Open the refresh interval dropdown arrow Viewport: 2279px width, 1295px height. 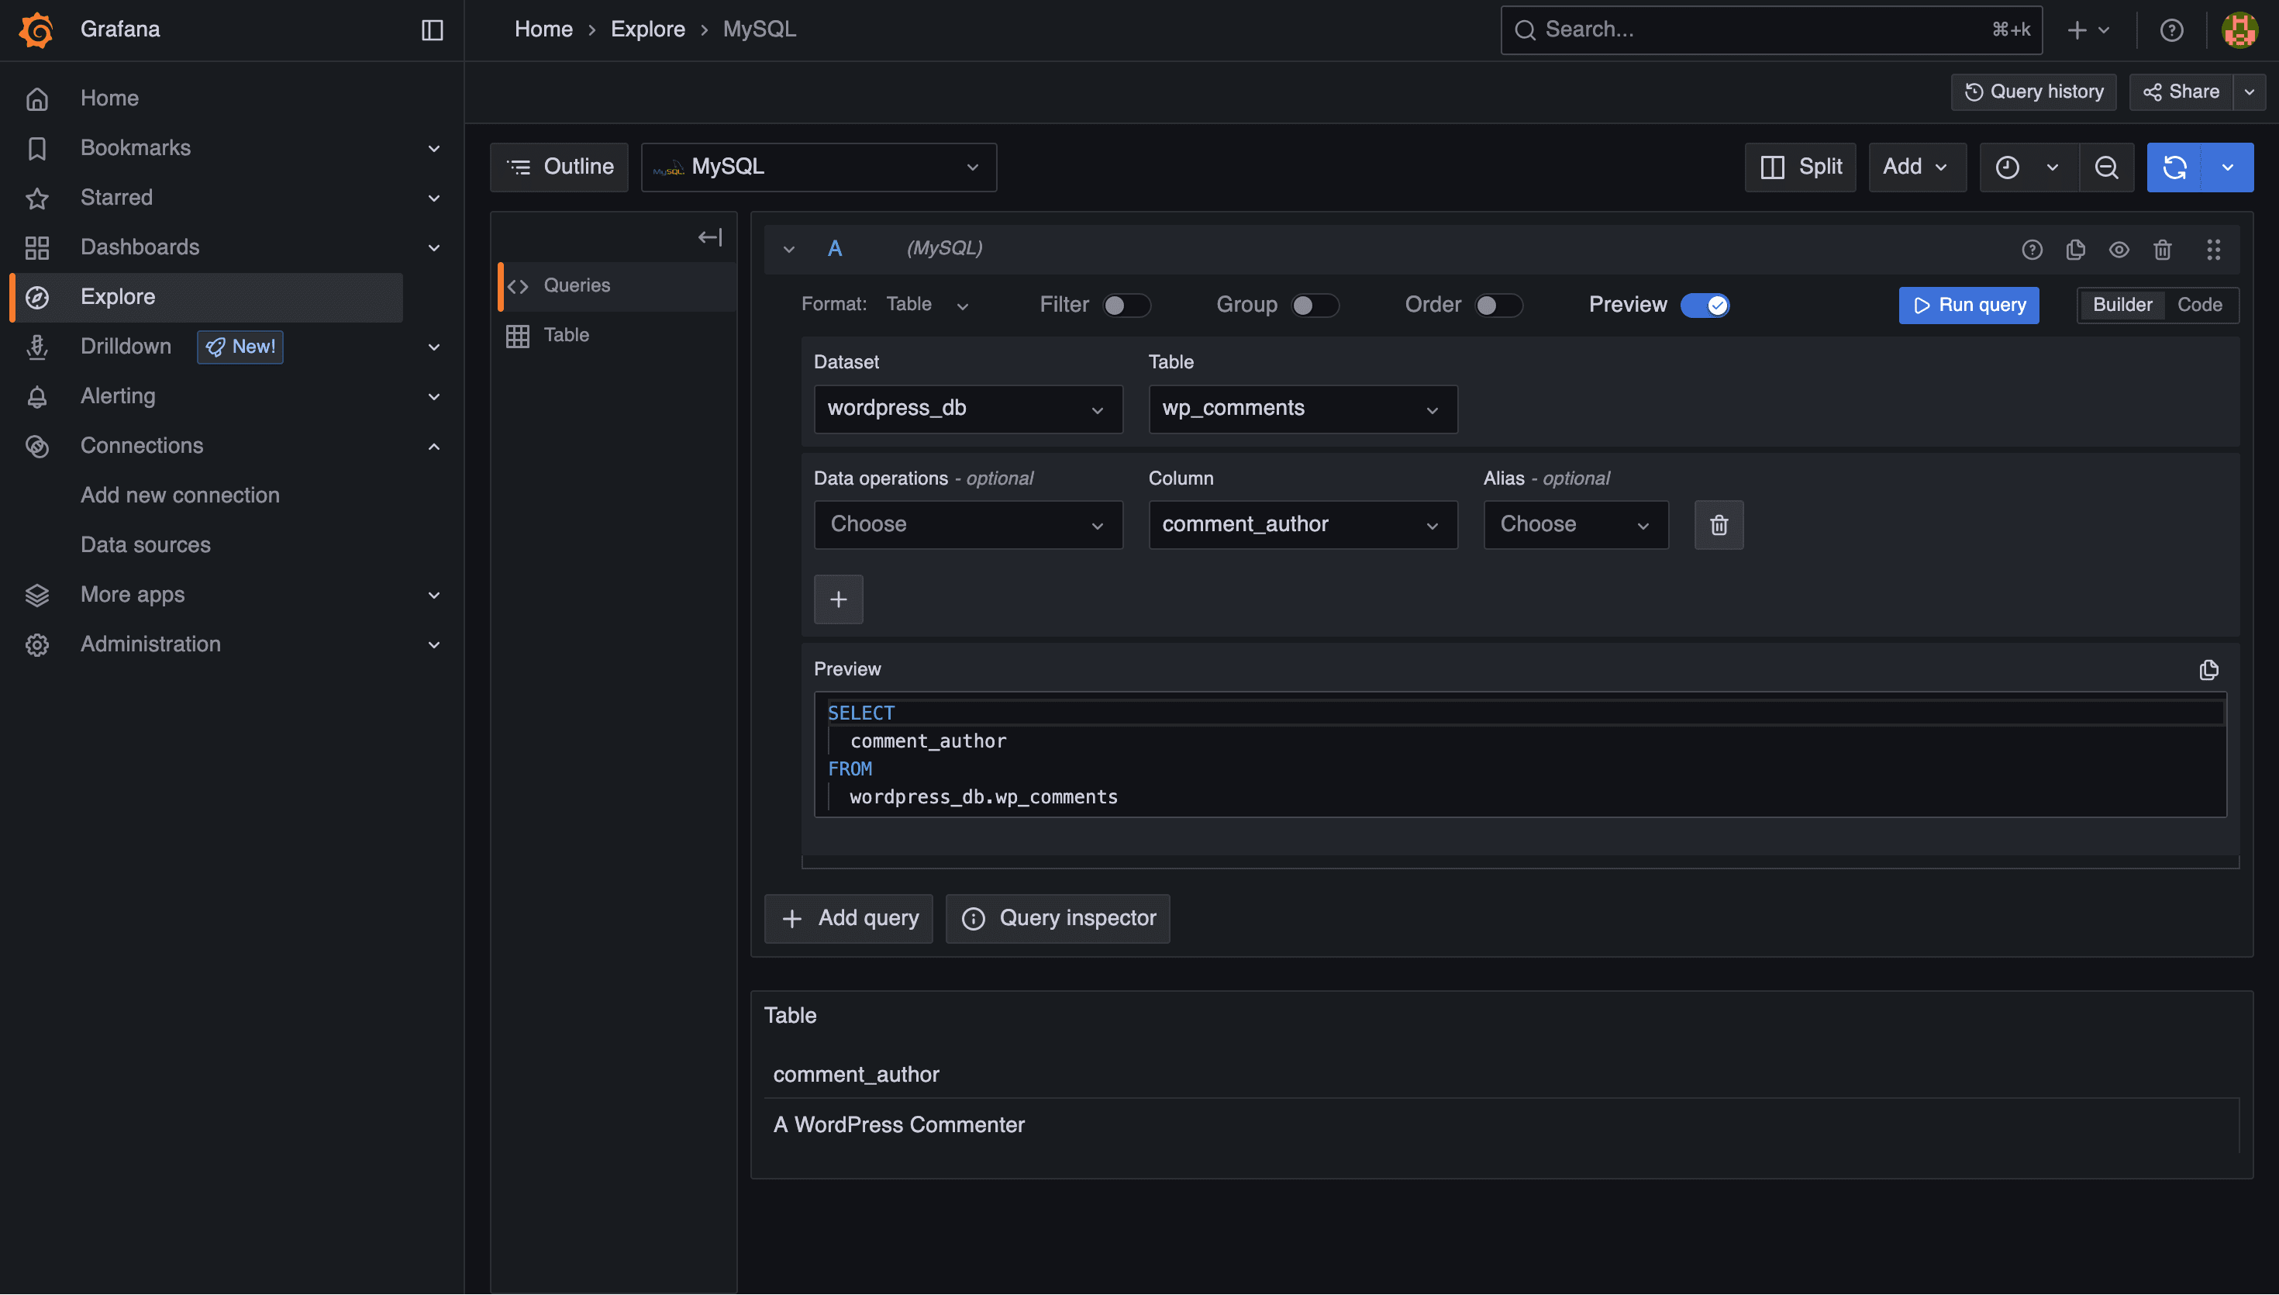pos(2227,167)
